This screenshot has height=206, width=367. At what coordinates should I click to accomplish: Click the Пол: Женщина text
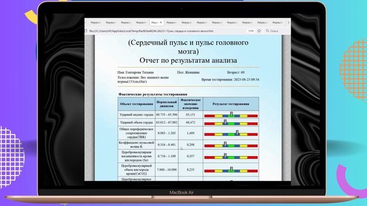point(188,73)
